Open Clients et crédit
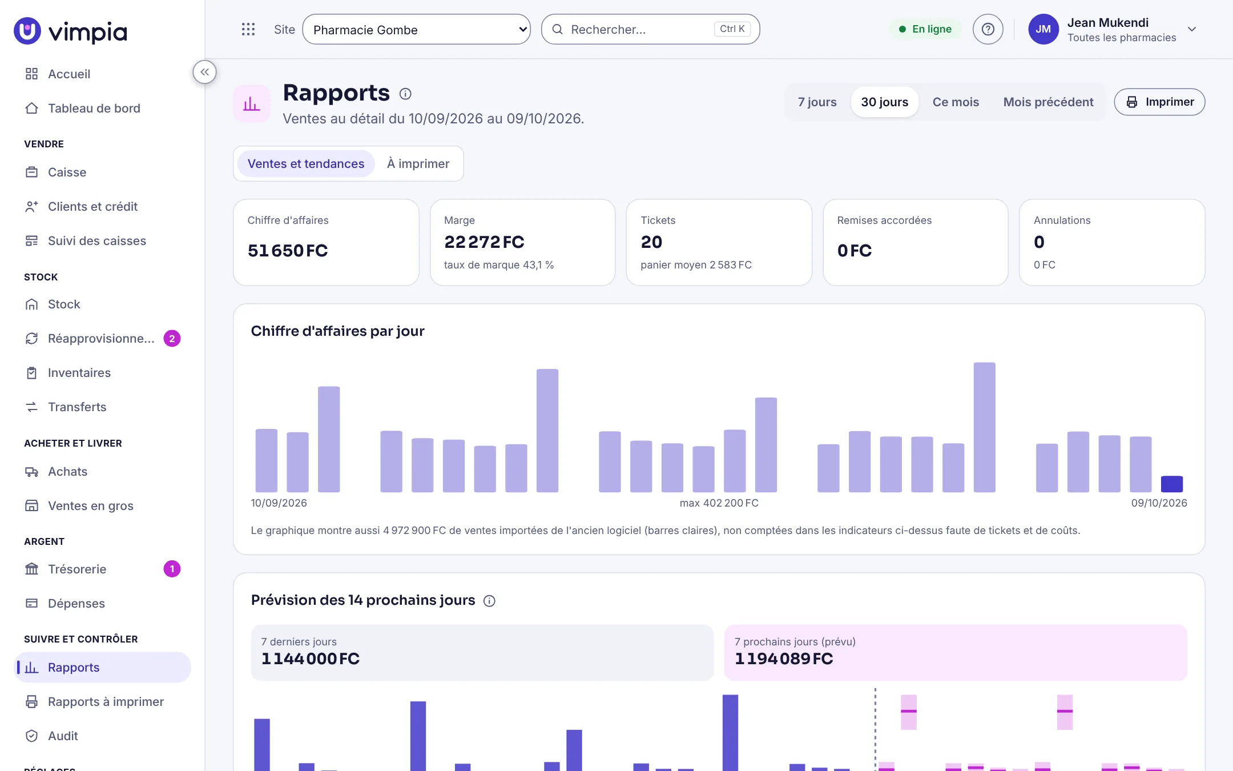Image resolution: width=1233 pixels, height=771 pixels. (x=102, y=206)
